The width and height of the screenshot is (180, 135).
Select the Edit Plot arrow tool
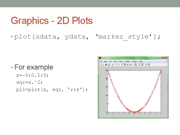coord(112,65)
